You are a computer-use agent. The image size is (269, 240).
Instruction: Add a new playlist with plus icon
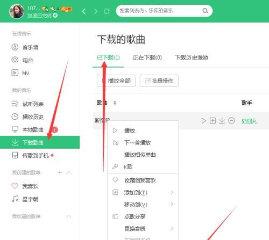(x=60, y=172)
